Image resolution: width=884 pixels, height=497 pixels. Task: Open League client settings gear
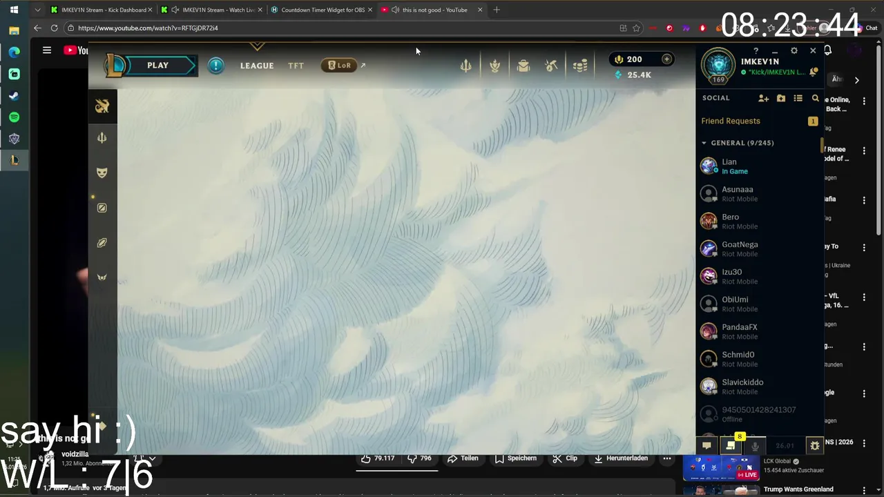tap(794, 51)
